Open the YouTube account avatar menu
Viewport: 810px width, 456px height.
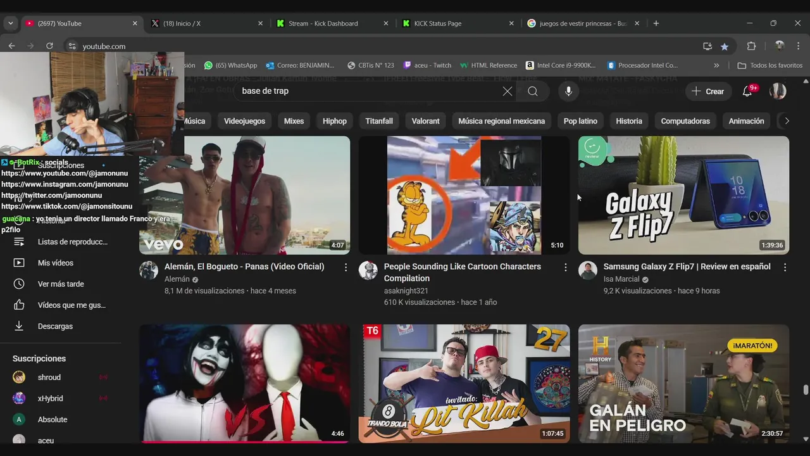[778, 91]
